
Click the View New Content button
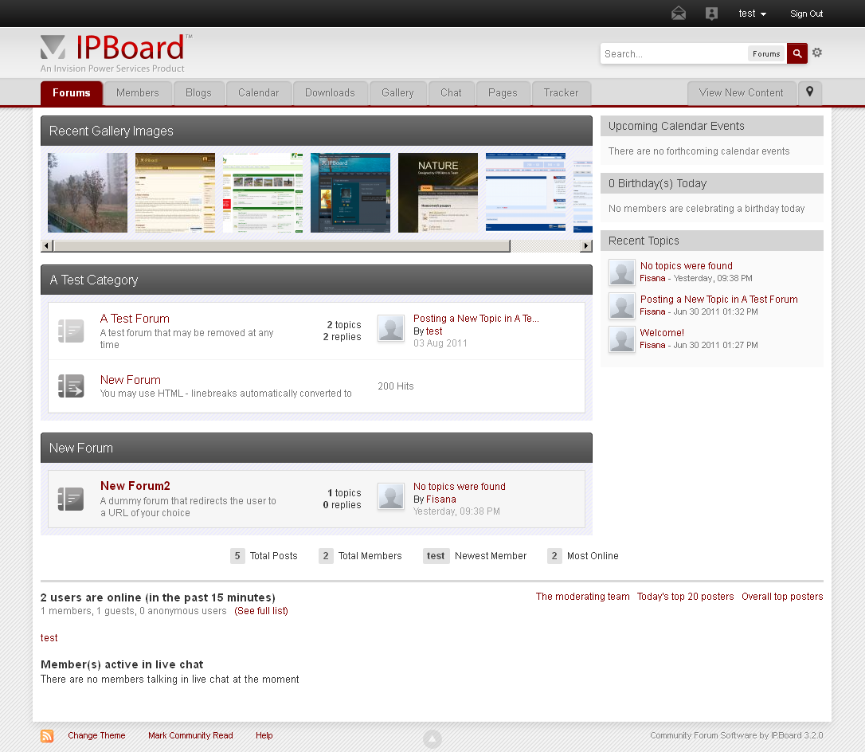741,93
